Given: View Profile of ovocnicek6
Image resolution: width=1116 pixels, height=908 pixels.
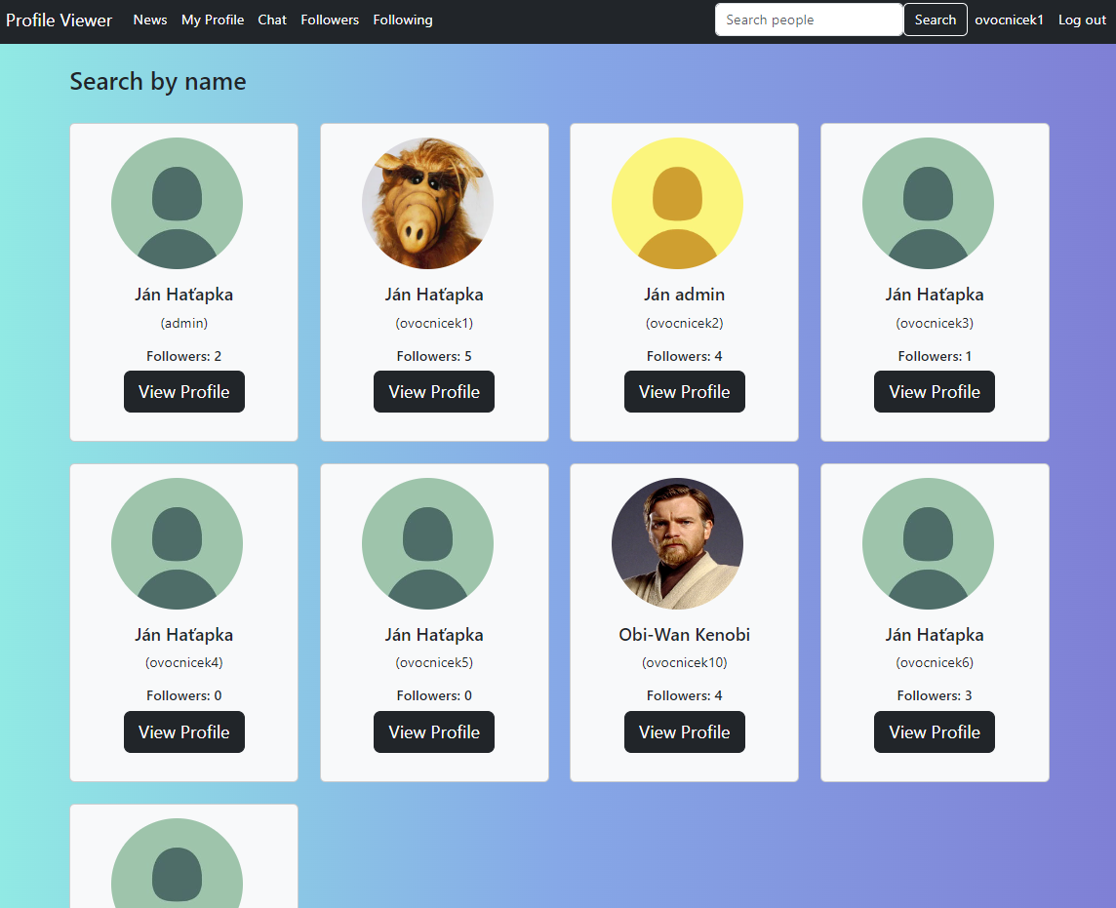Looking at the screenshot, I should 935,731.
